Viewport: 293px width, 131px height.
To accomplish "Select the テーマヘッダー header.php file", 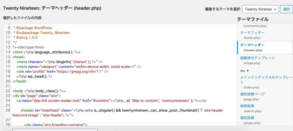I will [x=252, y=45].
